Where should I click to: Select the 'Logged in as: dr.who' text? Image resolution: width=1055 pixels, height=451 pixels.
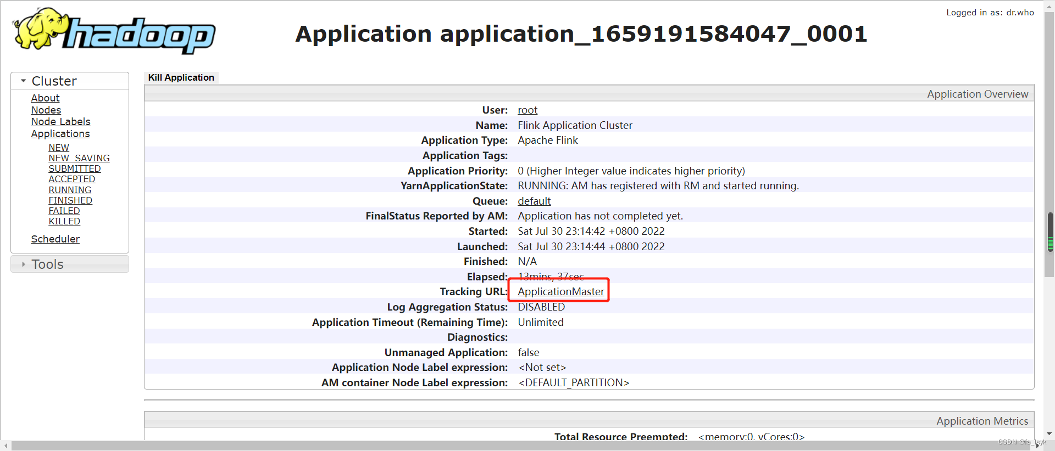click(x=990, y=12)
